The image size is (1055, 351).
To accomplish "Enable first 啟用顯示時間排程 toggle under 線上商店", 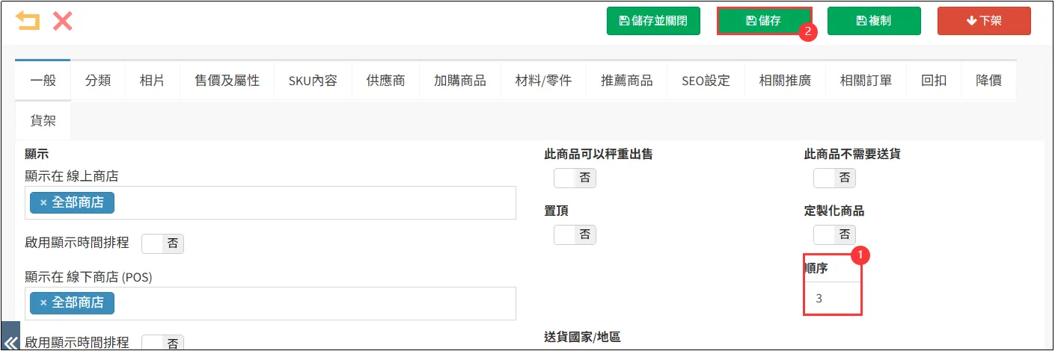I will coord(162,243).
